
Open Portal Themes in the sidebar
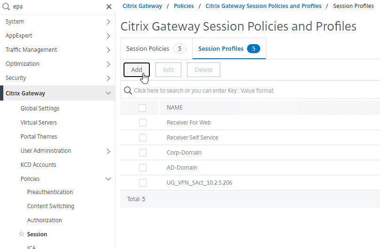[x=39, y=137]
